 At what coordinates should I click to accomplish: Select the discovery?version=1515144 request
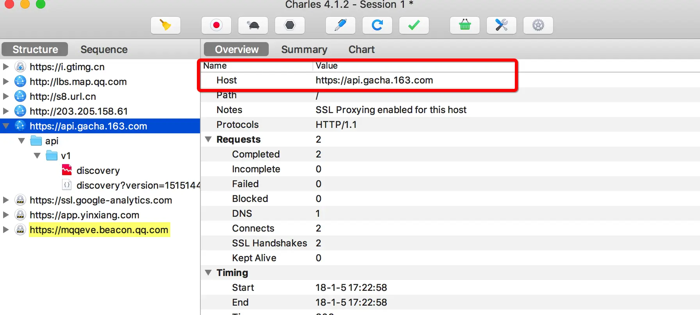tap(138, 185)
